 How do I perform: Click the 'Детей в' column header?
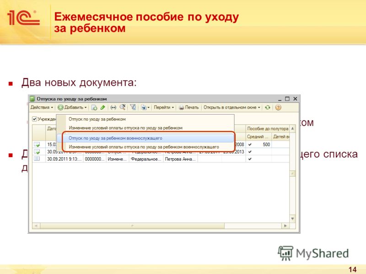coord(280,137)
